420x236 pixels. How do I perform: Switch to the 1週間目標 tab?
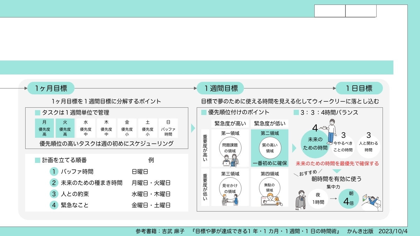[221, 88]
